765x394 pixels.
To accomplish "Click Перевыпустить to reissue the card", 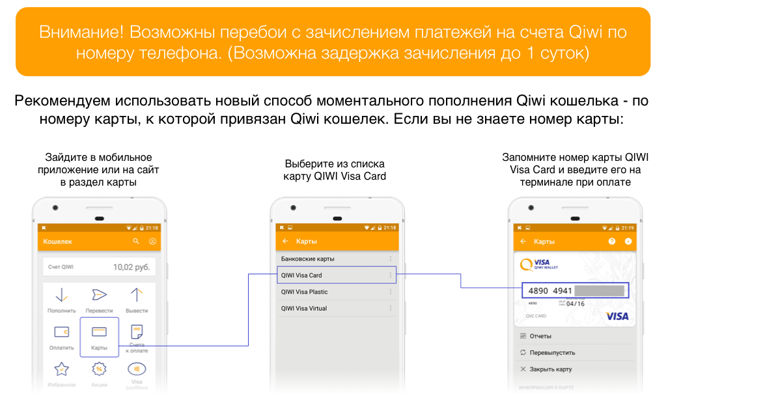I will pyautogui.click(x=551, y=353).
